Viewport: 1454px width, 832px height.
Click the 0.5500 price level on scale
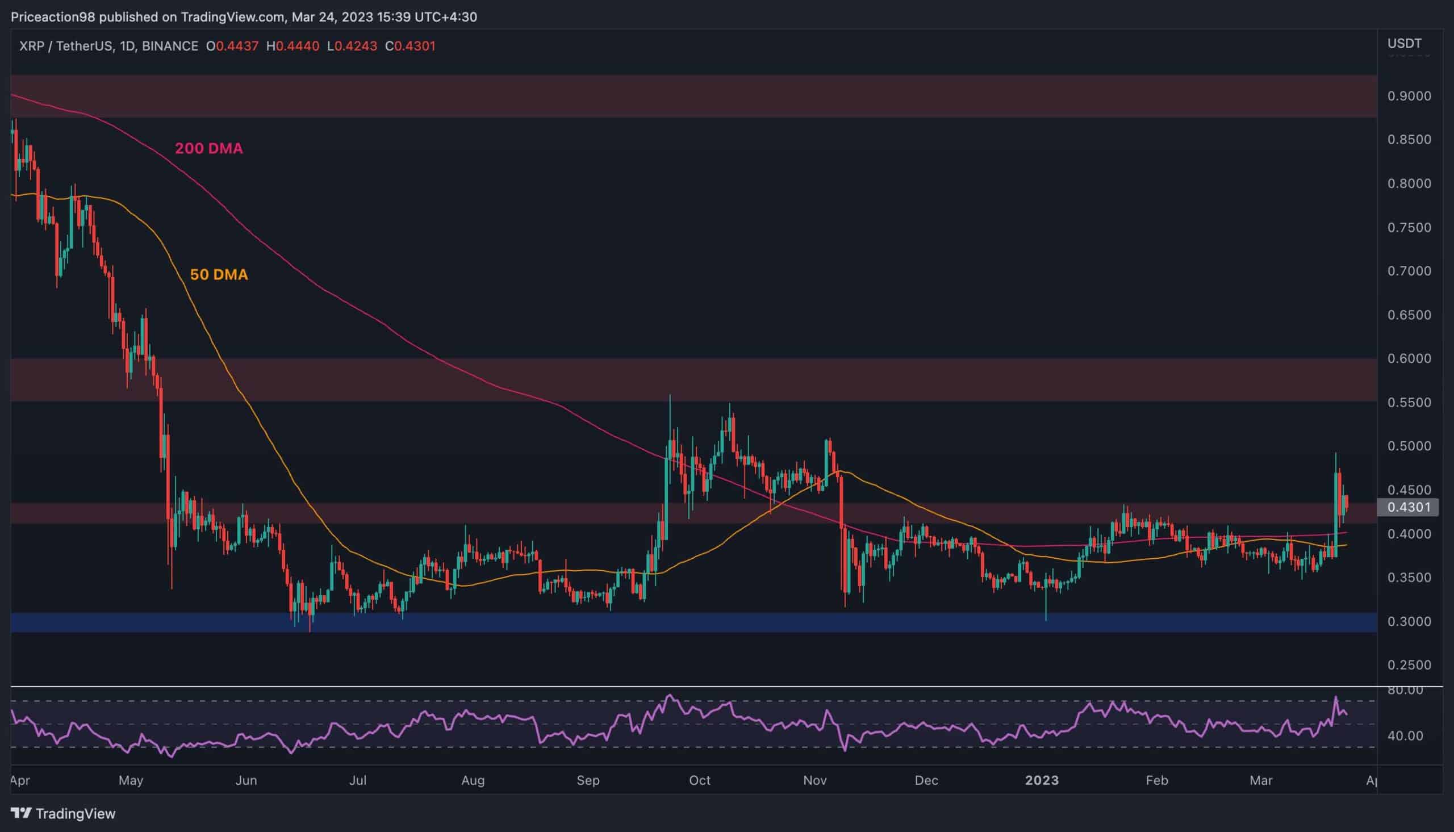click(x=1410, y=403)
